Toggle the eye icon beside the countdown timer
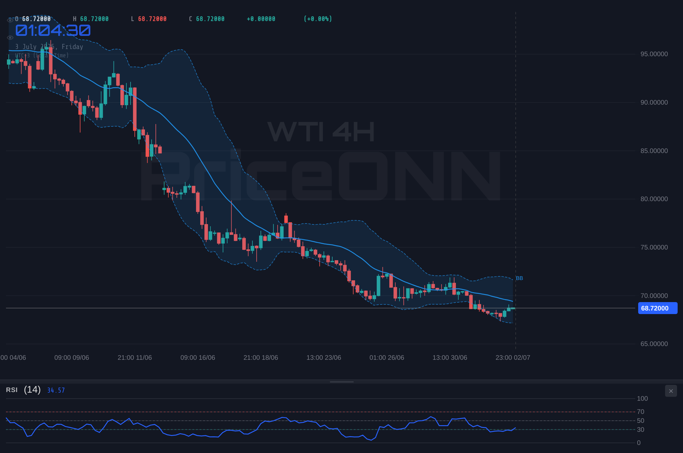The height and width of the screenshot is (453, 683). point(10,38)
